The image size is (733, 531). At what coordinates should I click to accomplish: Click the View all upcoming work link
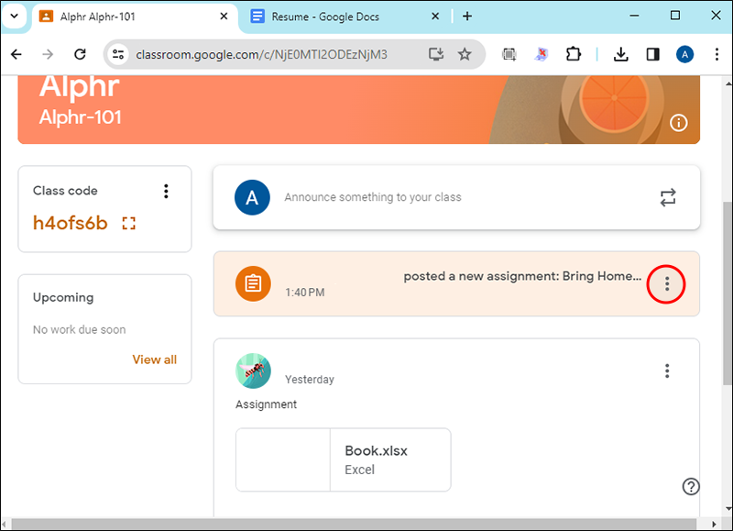click(x=154, y=360)
